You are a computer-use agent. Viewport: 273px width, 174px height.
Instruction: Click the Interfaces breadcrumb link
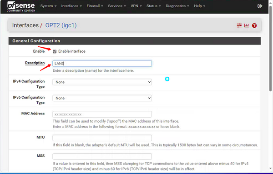pos(25,25)
